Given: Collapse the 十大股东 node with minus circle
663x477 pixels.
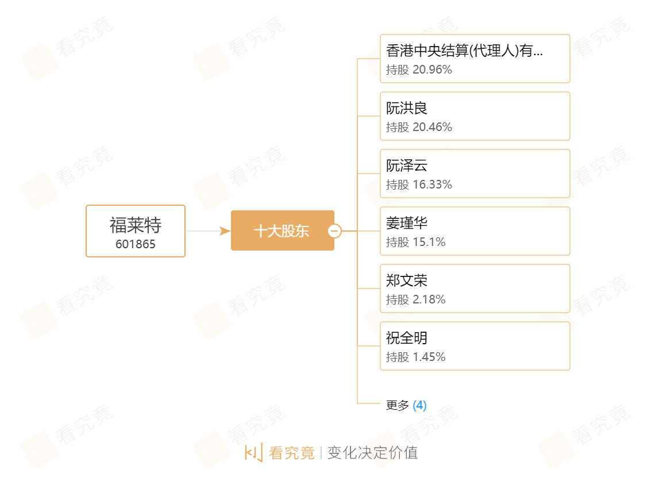Looking at the screenshot, I should [334, 231].
